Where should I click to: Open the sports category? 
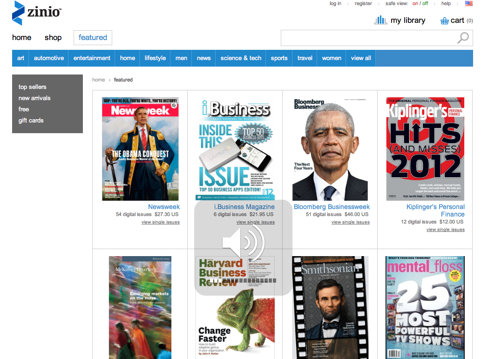pyautogui.click(x=279, y=58)
